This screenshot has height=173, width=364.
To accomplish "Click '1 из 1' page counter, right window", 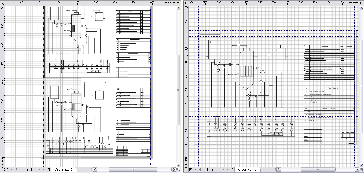I will (211, 170).
